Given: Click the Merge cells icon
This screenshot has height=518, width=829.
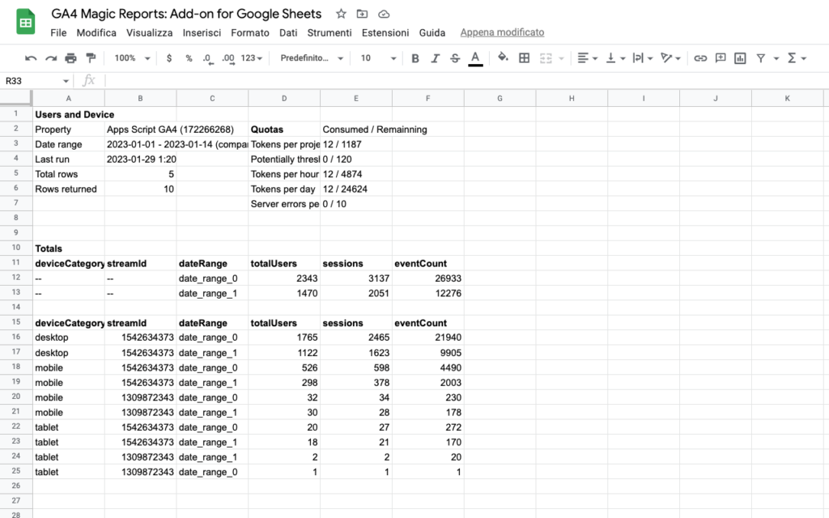Looking at the screenshot, I should click(546, 58).
